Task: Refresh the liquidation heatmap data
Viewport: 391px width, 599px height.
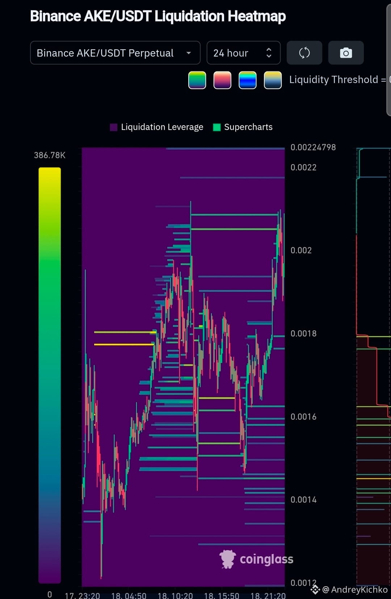Action: 304,53
